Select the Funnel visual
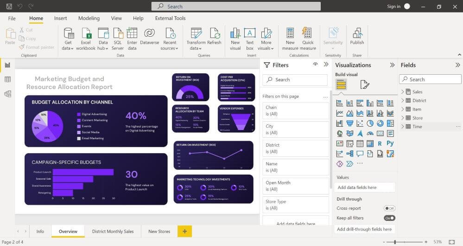Image resolution: width=463 pixels, height=246 pixels. pyautogui.click(x=349, y=123)
